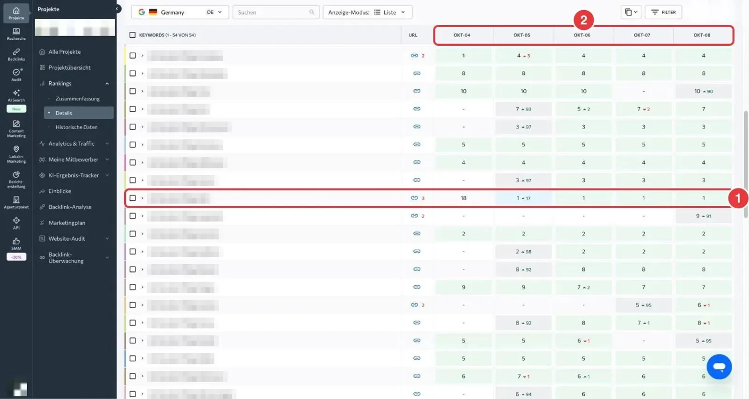Open the Audit tool icon
749x399 pixels.
[x=16, y=75]
